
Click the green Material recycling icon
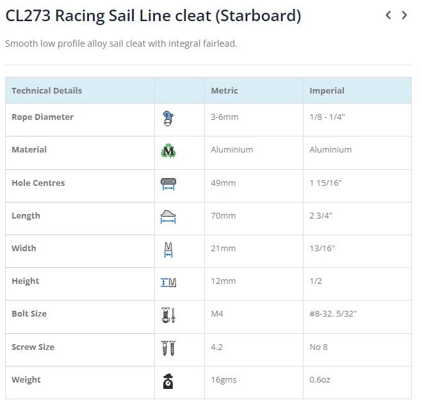168,151
